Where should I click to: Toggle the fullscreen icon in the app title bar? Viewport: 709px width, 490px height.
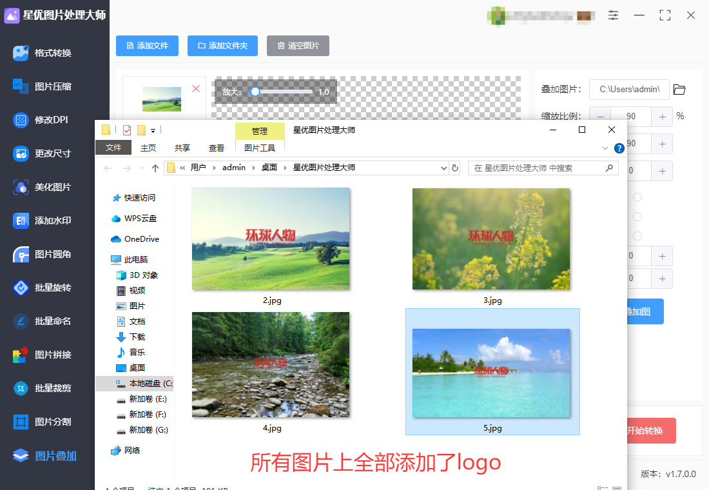[x=665, y=15]
